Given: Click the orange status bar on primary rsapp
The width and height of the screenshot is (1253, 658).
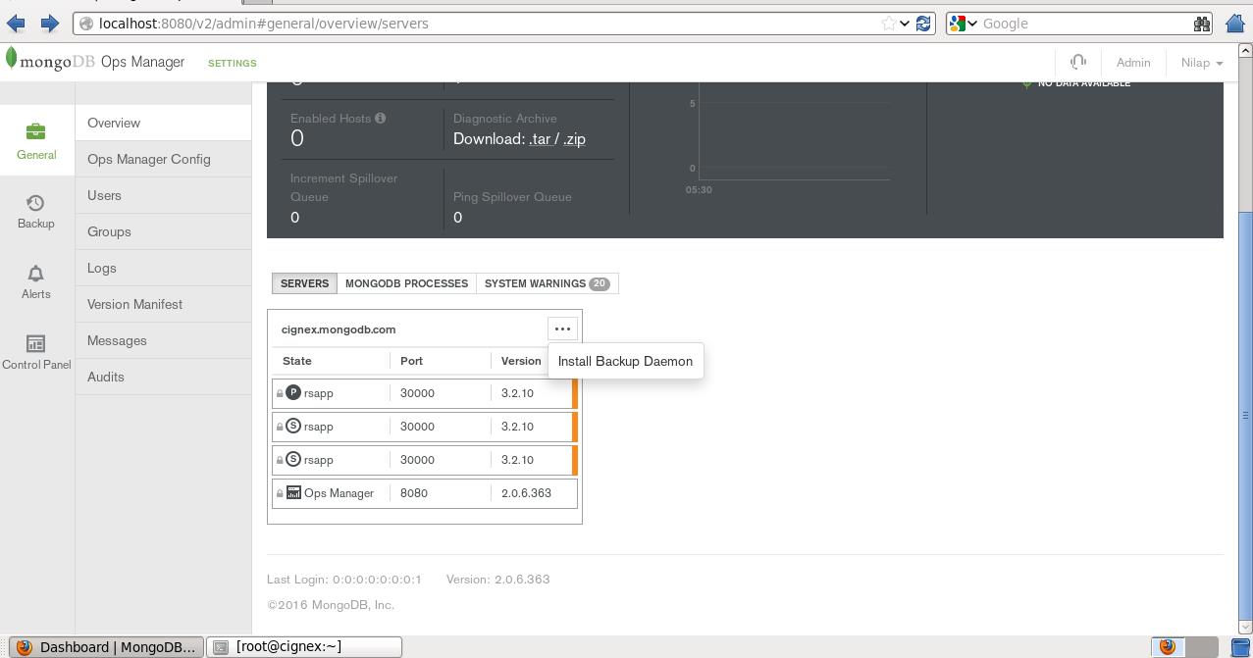Looking at the screenshot, I should (574, 392).
